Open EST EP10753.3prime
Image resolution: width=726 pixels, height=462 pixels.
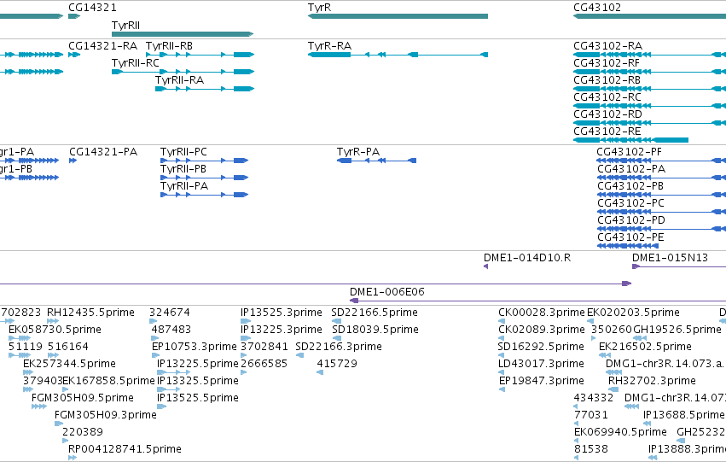[194, 347]
